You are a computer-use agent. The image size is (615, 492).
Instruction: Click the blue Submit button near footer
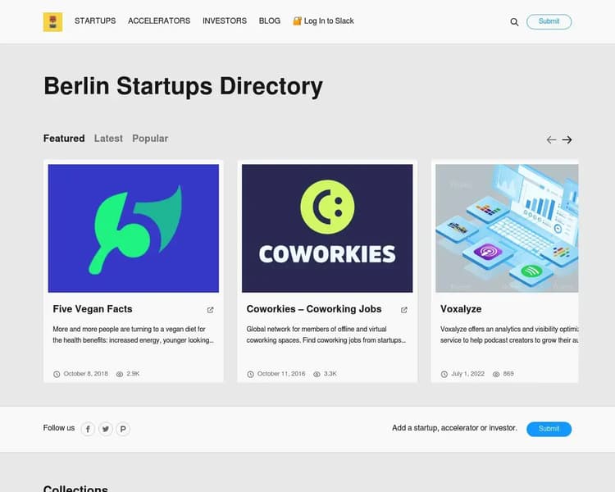tap(549, 429)
